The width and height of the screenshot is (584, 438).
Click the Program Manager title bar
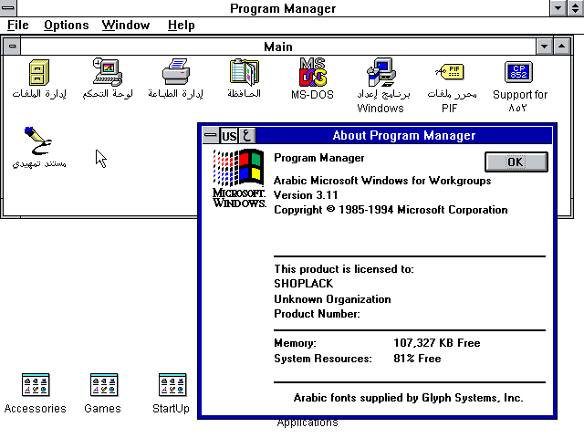click(x=283, y=8)
